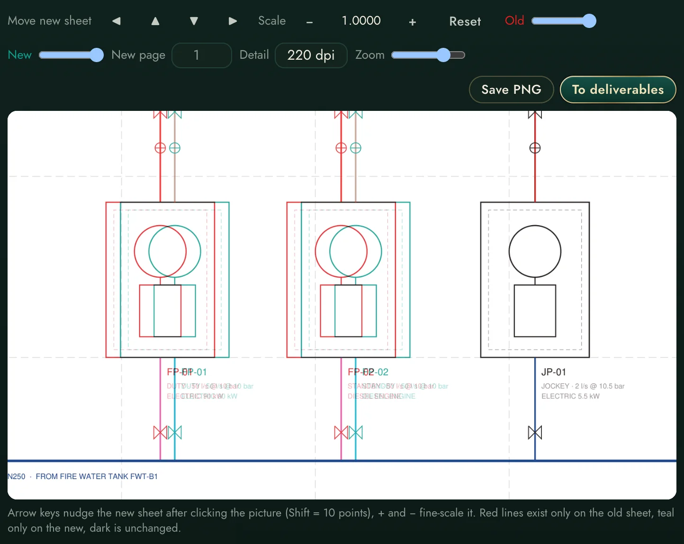The height and width of the screenshot is (544, 684).
Task: Increase scale with the plus button
Action: click(x=413, y=22)
